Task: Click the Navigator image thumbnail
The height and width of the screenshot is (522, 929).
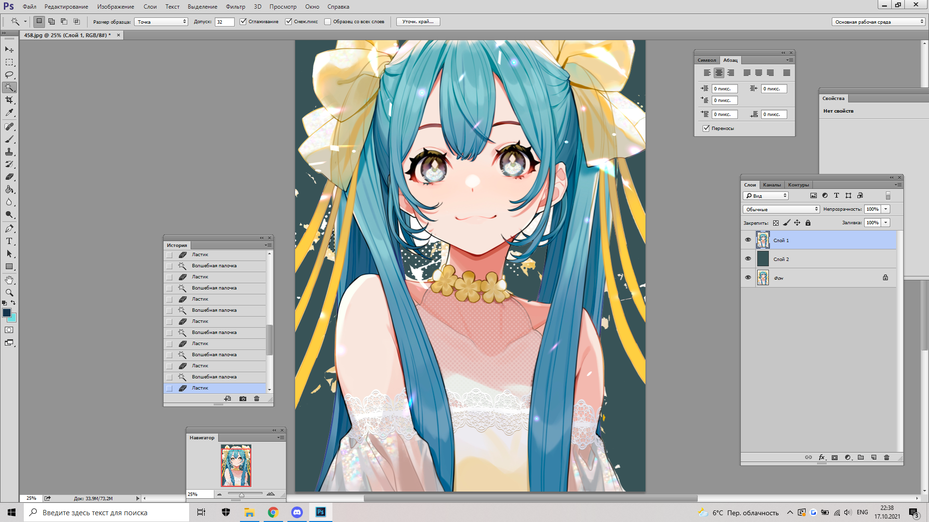Action: [x=236, y=465]
